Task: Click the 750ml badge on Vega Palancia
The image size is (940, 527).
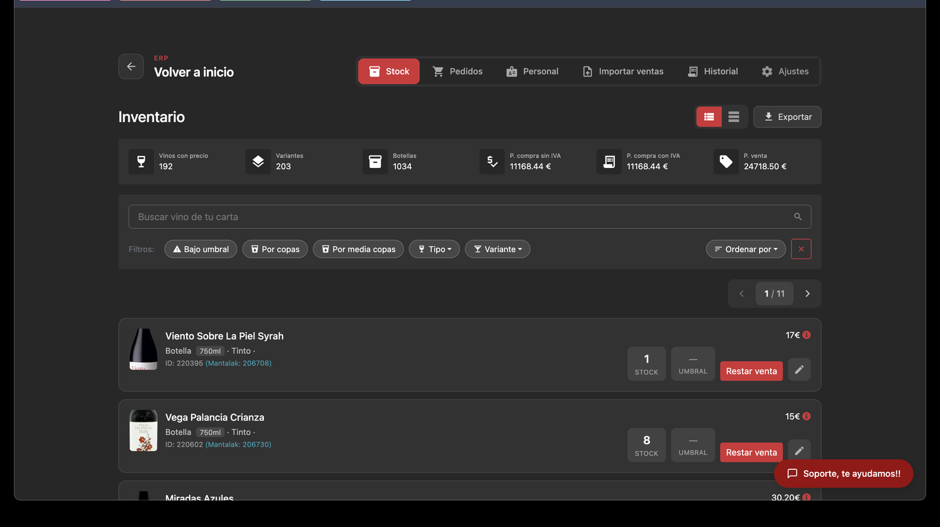Action: (210, 432)
